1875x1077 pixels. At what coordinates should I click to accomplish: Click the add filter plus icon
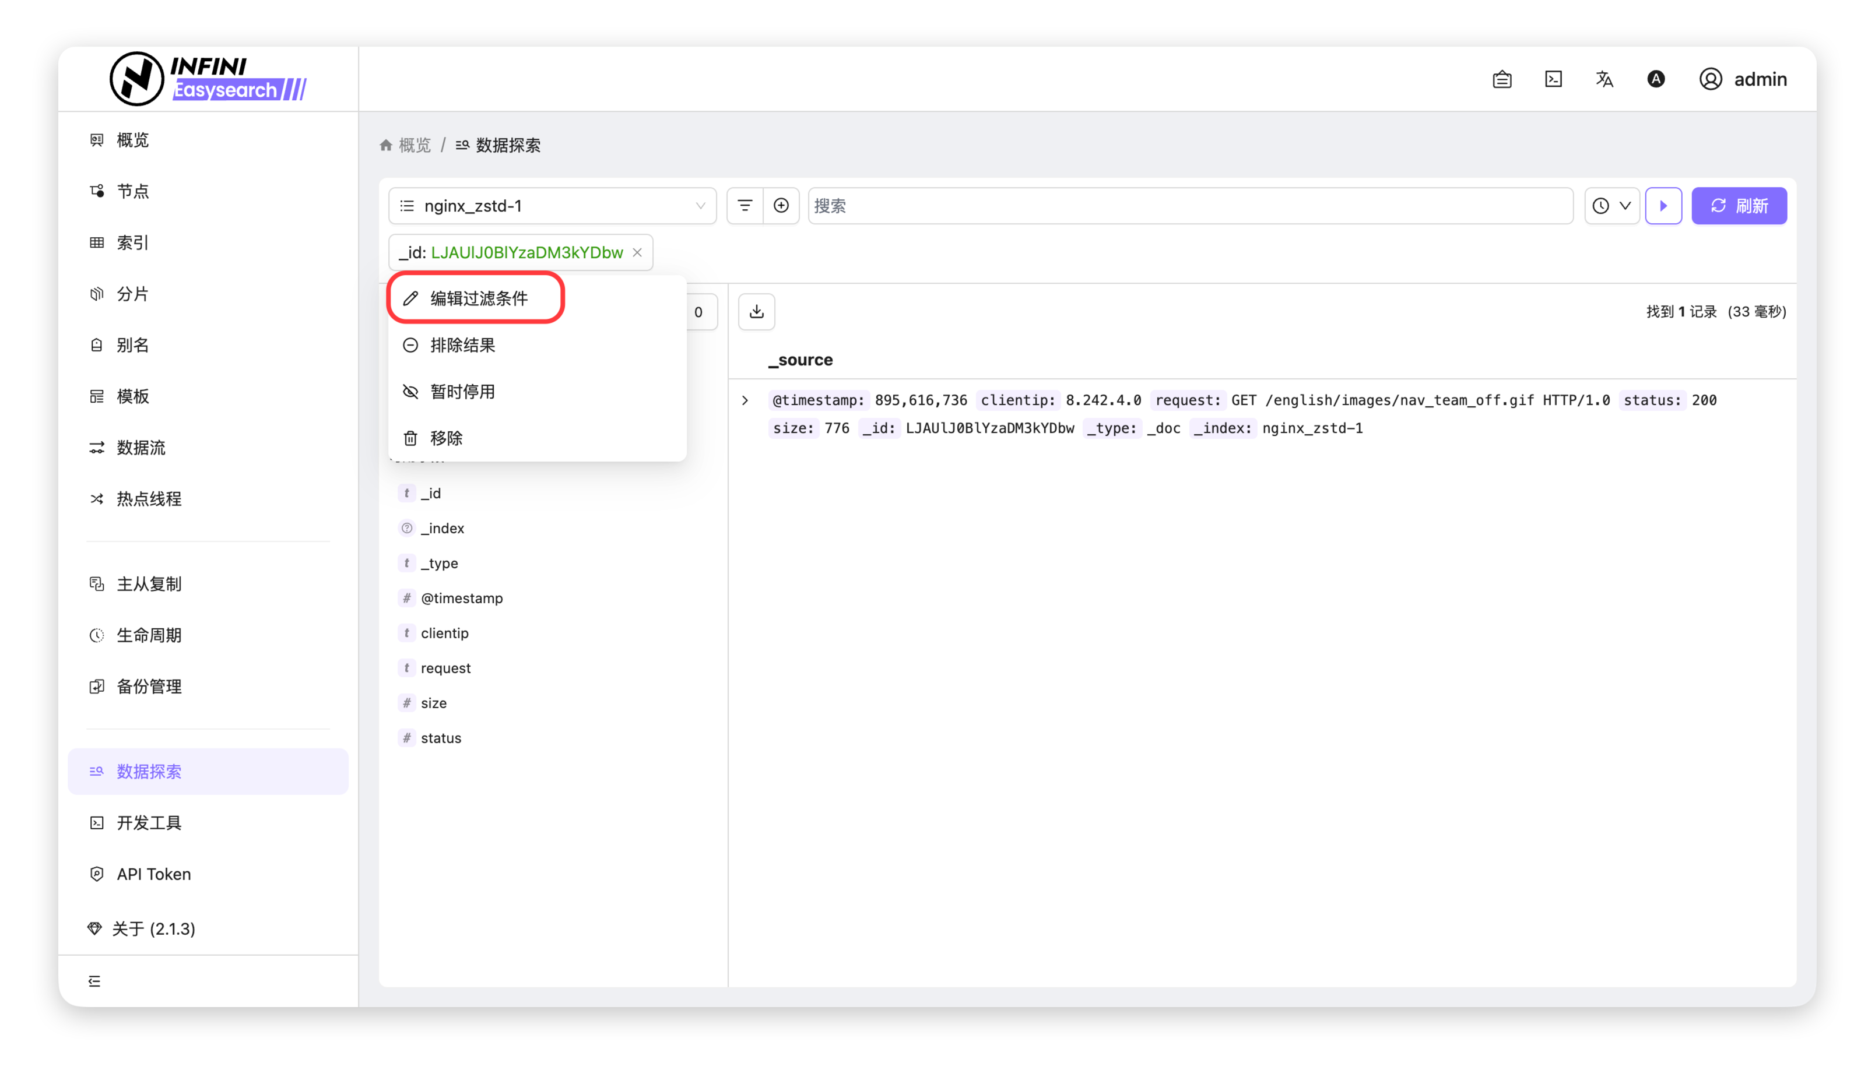[781, 206]
